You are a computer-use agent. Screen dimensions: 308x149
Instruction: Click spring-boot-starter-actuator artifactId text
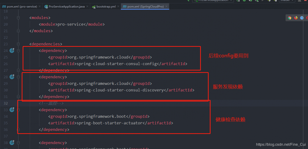pos(109,123)
